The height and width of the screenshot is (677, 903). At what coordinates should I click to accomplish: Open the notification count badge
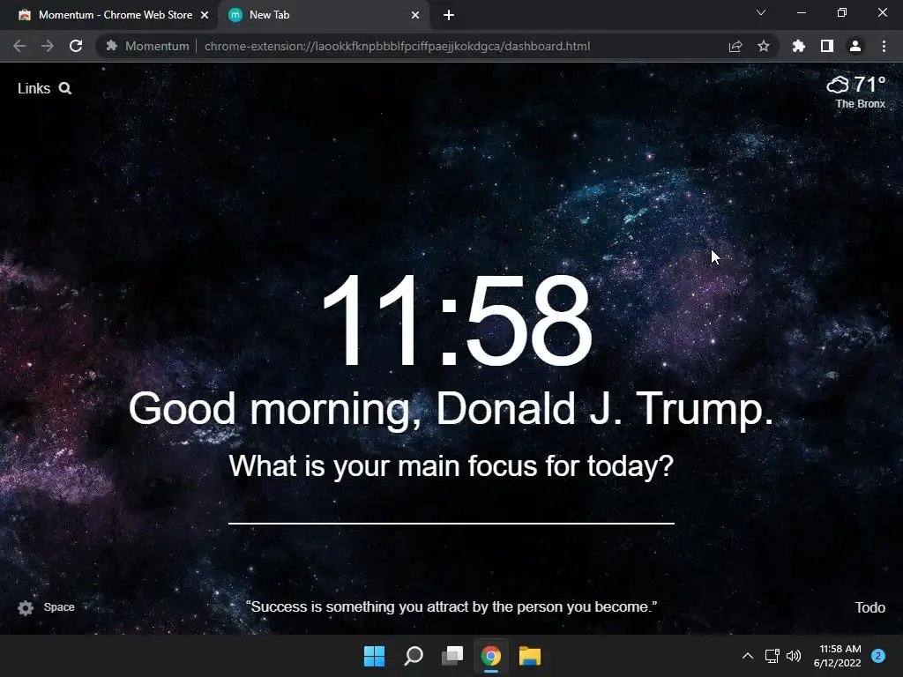tap(878, 656)
